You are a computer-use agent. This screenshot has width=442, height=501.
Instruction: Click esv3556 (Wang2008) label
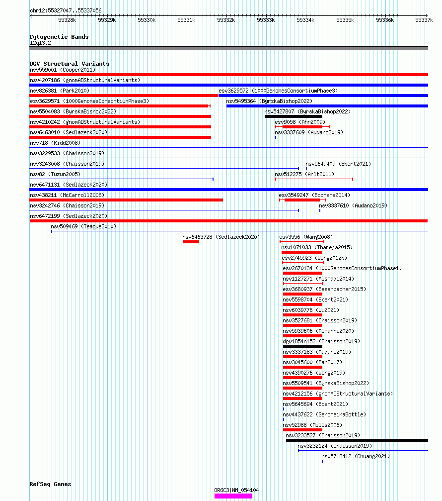[306, 237]
